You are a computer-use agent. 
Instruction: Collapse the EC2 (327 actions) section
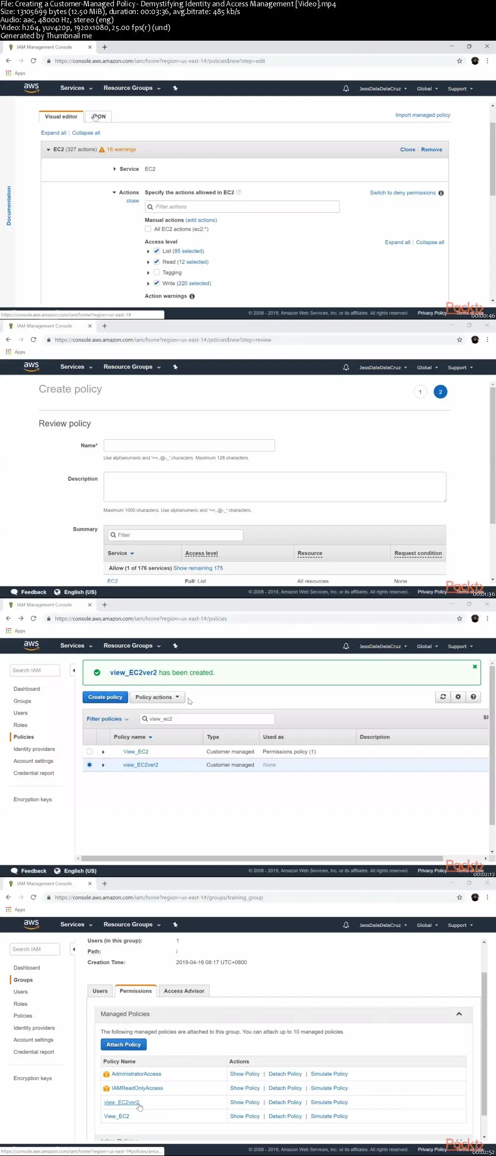48,150
